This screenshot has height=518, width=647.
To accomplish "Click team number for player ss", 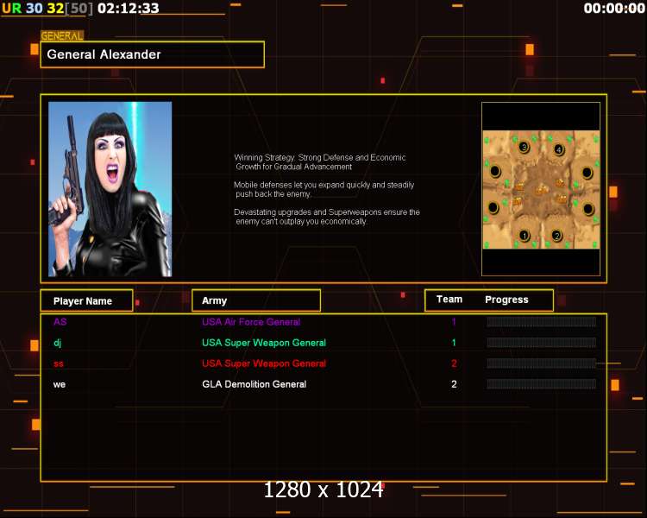I will [454, 363].
